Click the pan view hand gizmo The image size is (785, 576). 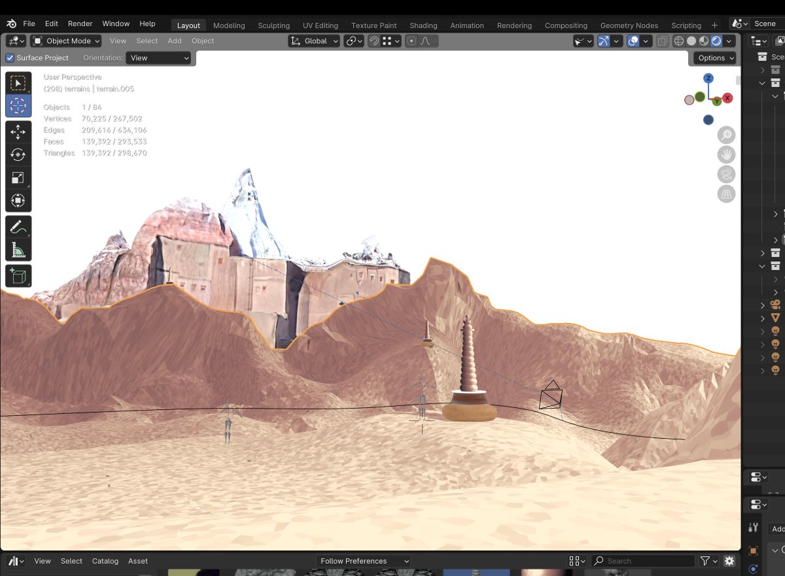(726, 155)
